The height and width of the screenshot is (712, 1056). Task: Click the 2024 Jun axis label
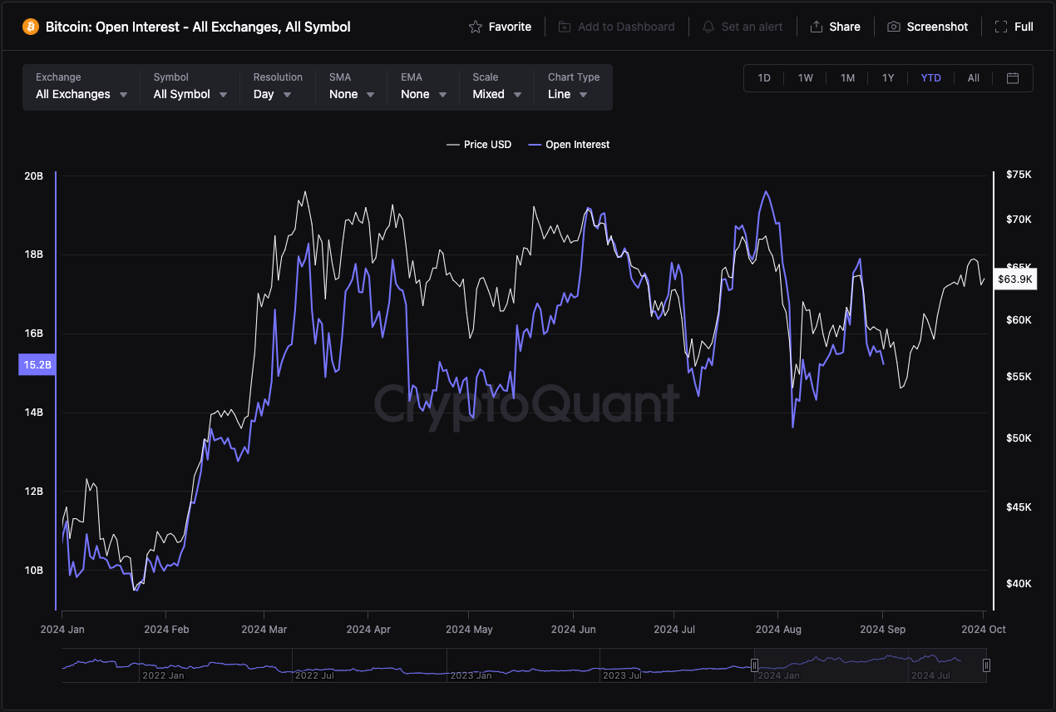[x=574, y=630]
